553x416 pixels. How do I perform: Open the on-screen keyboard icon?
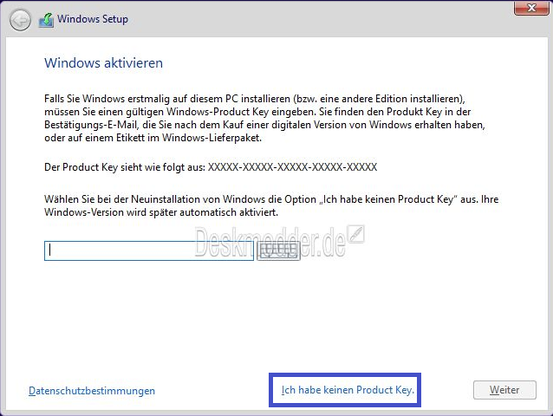pyautogui.click(x=278, y=250)
